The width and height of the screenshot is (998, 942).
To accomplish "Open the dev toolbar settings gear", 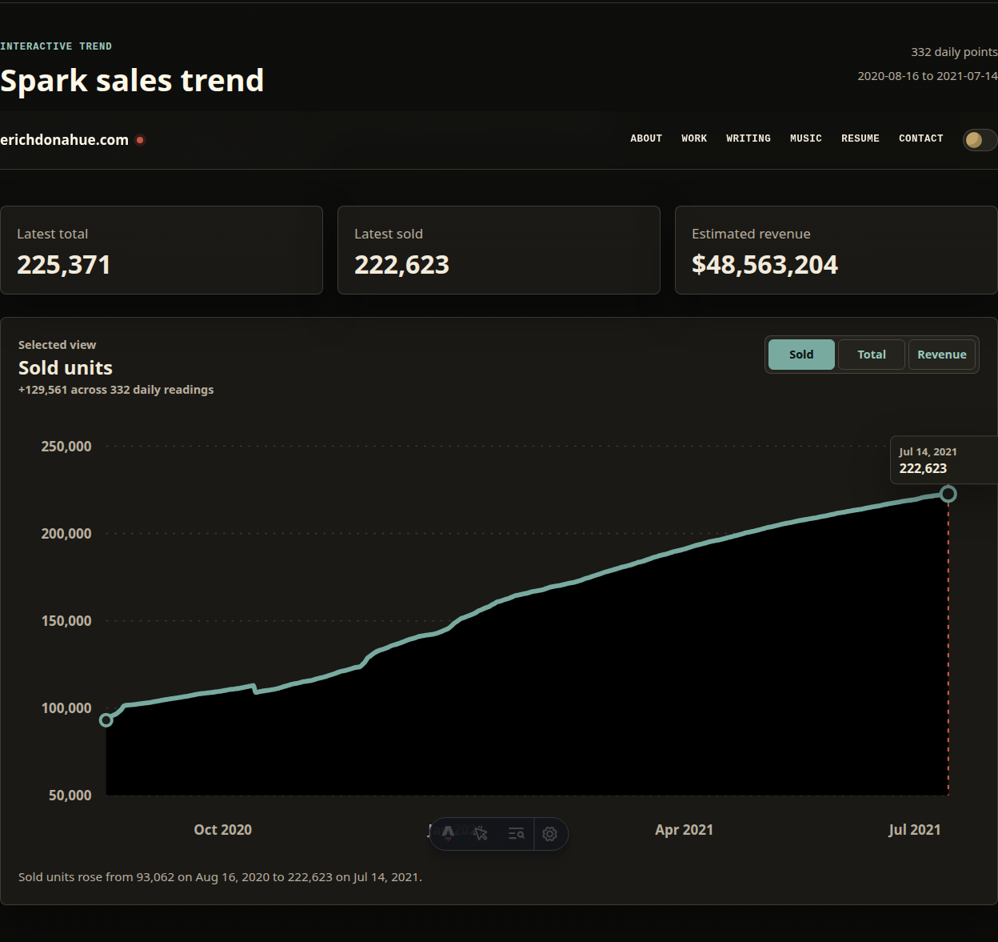I will click(549, 833).
